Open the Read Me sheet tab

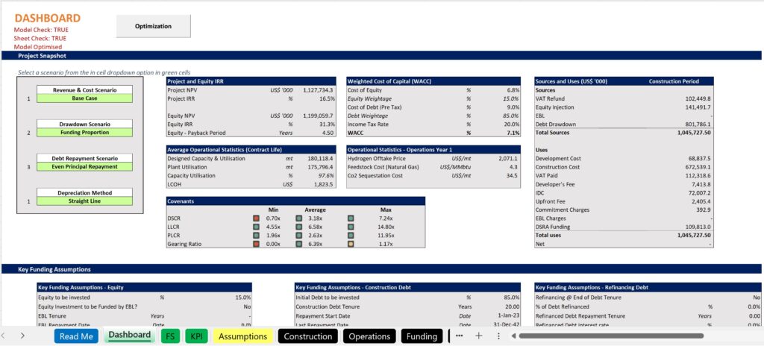pyautogui.click(x=76, y=336)
